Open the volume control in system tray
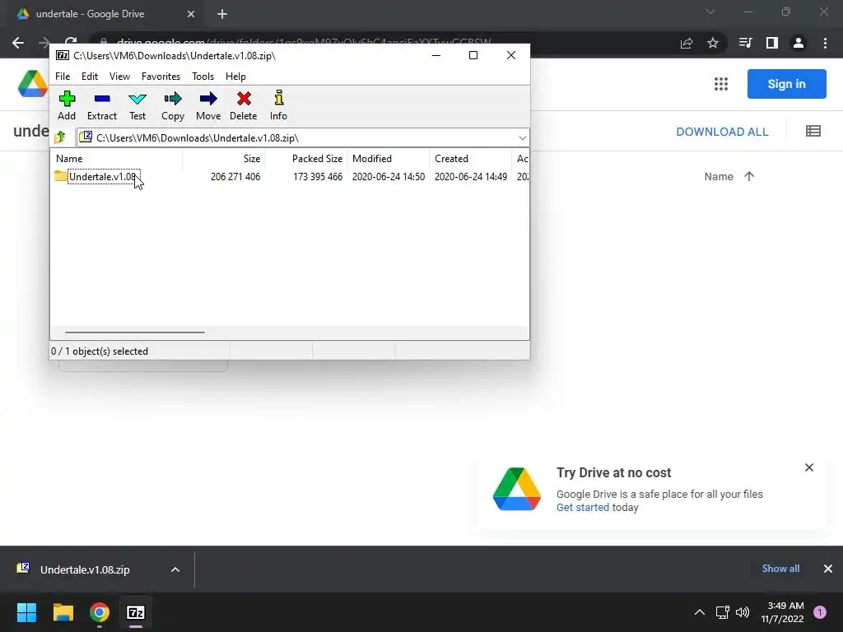The height and width of the screenshot is (632, 843). click(743, 612)
